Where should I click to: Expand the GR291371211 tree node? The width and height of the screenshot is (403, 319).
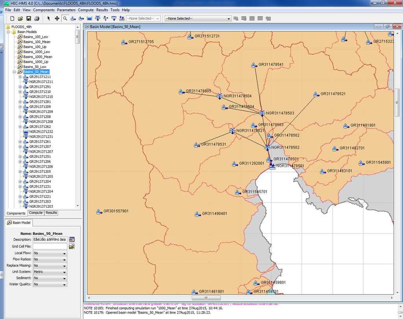[20, 77]
